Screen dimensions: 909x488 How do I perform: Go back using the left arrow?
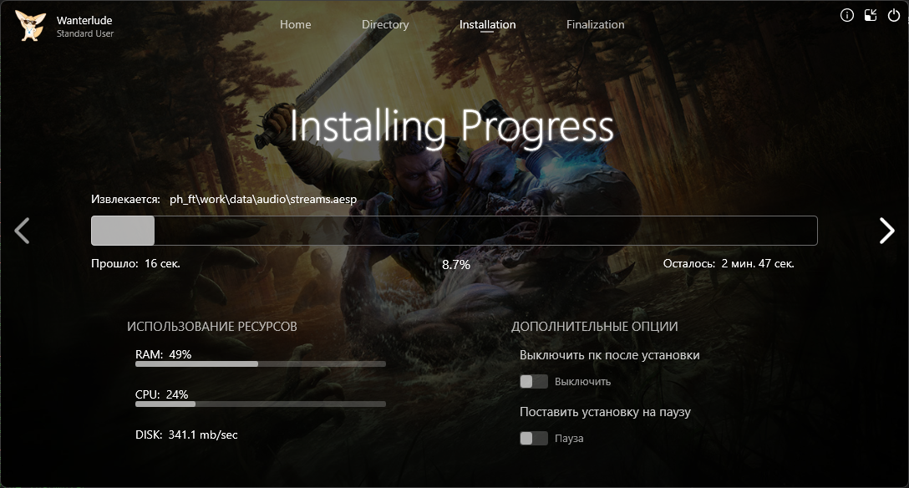(x=22, y=231)
